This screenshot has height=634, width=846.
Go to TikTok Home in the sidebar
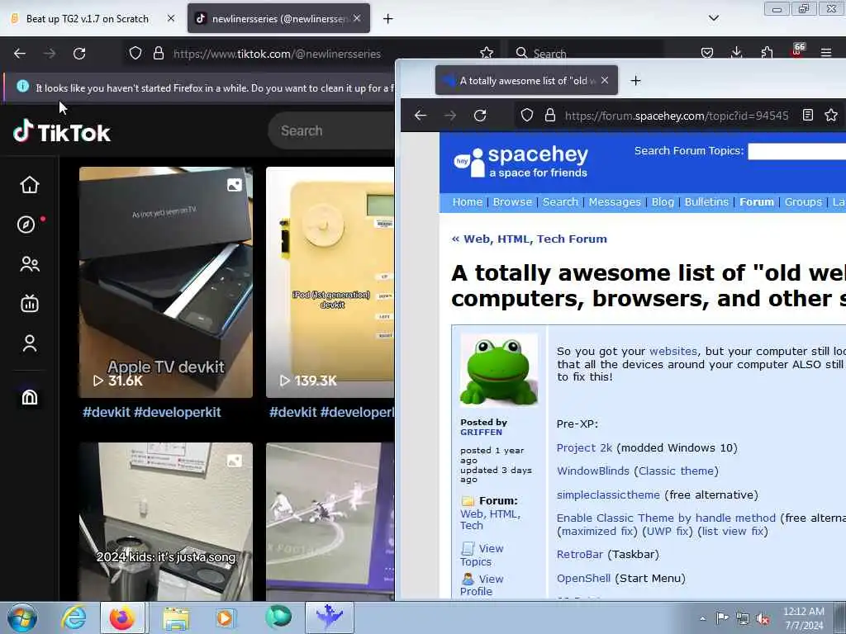pos(30,185)
